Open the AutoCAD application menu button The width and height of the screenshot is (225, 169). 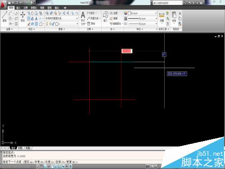[x=3, y=5]
